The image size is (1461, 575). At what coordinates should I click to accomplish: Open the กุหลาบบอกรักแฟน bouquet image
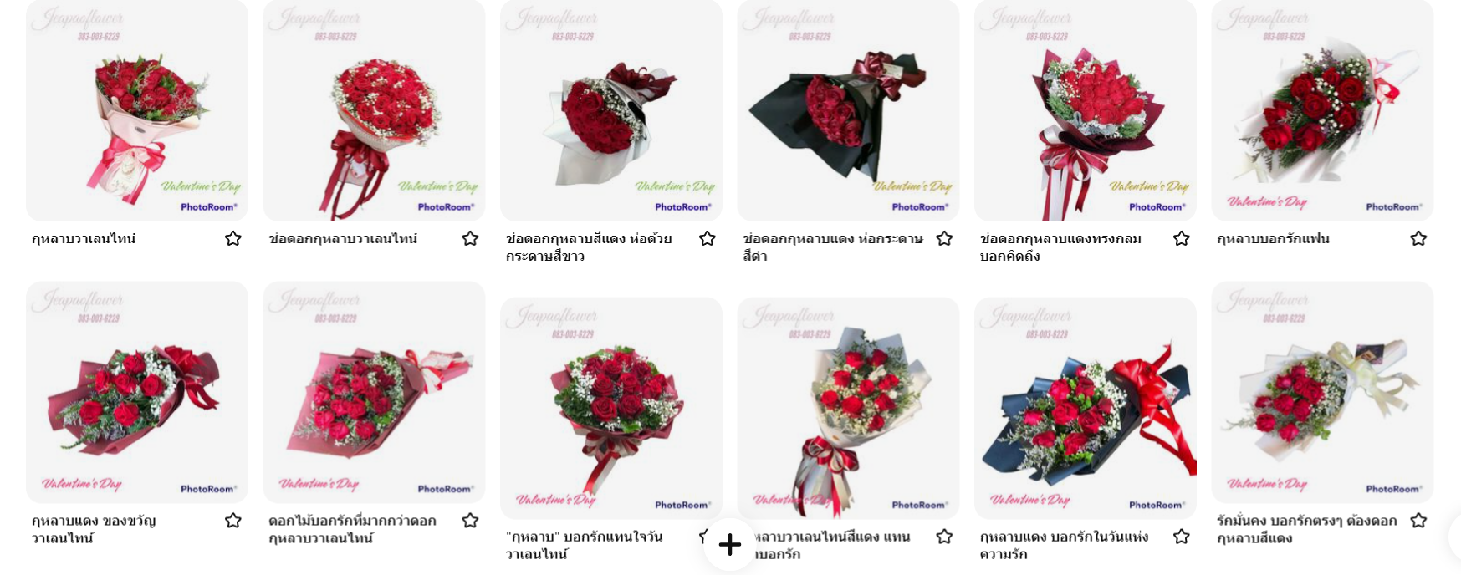click(x=1322, y=110)
